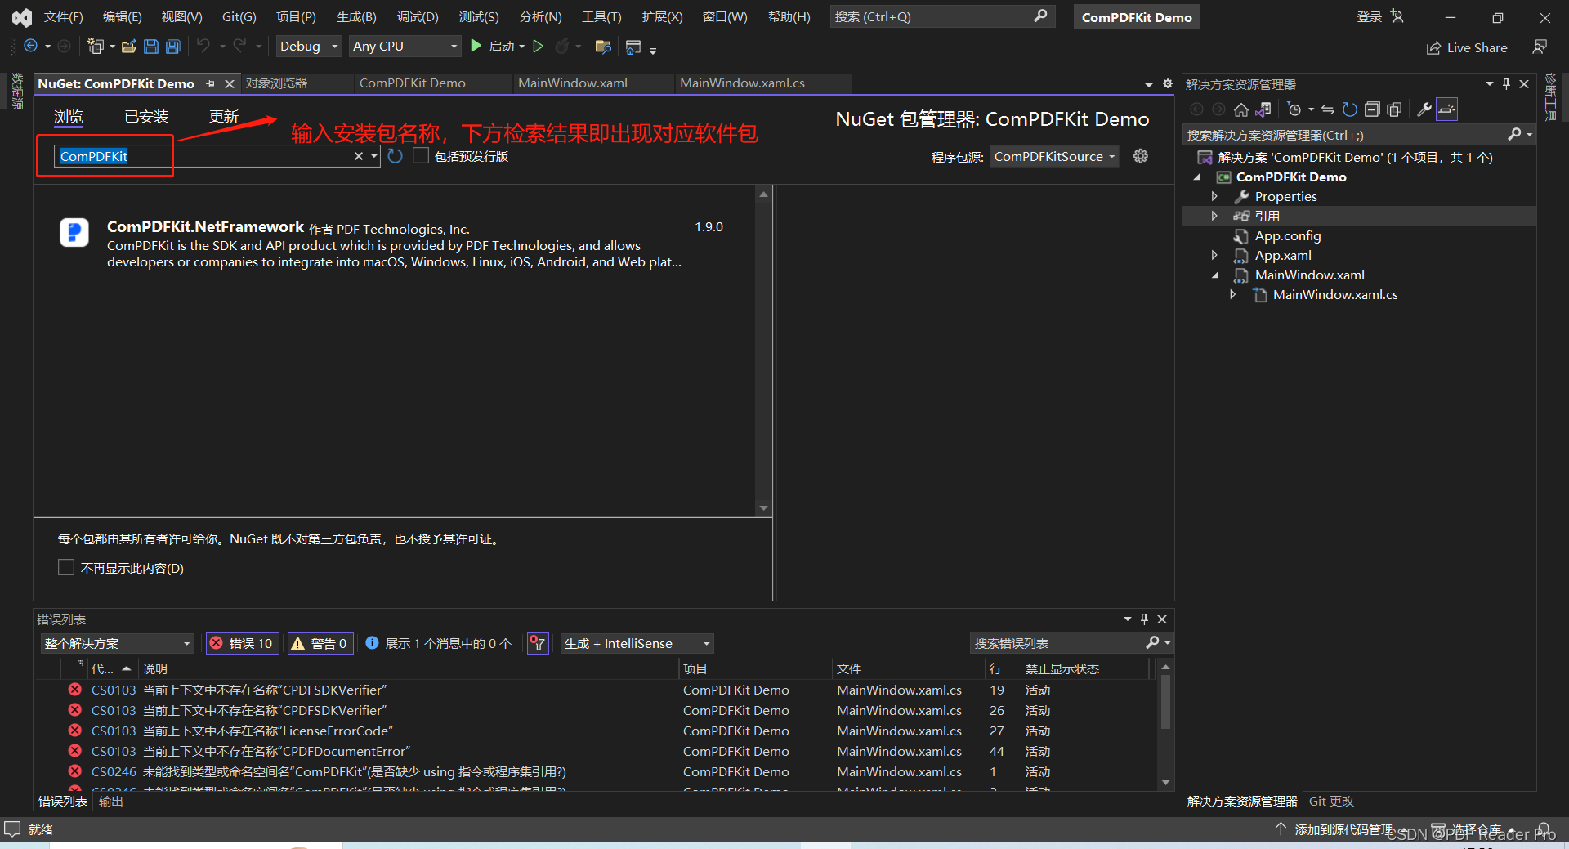Toggle the Messages filter button in Error List
Image resolution: width=1569 pixels, height=849 pixels.
coord(439,644)
